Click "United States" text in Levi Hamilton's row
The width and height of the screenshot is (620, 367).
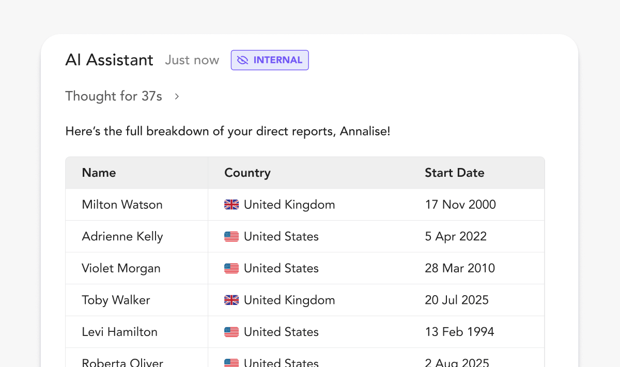(281, 332)
